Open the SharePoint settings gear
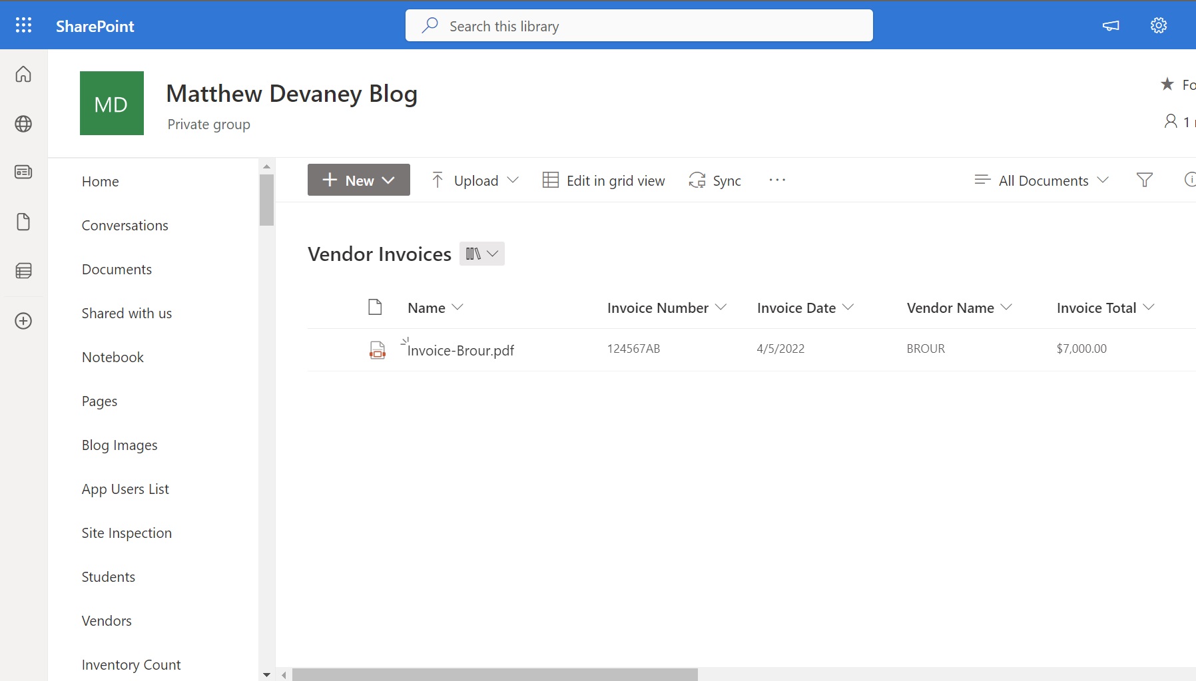 coord(1159,25)
